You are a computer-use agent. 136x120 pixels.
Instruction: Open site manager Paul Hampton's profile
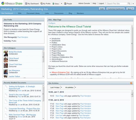pos(23,37)
